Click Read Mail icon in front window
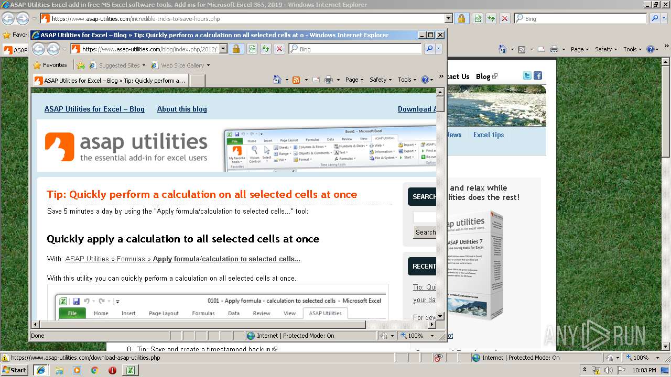This screenshot has height=377, width=671. (316, 80)
